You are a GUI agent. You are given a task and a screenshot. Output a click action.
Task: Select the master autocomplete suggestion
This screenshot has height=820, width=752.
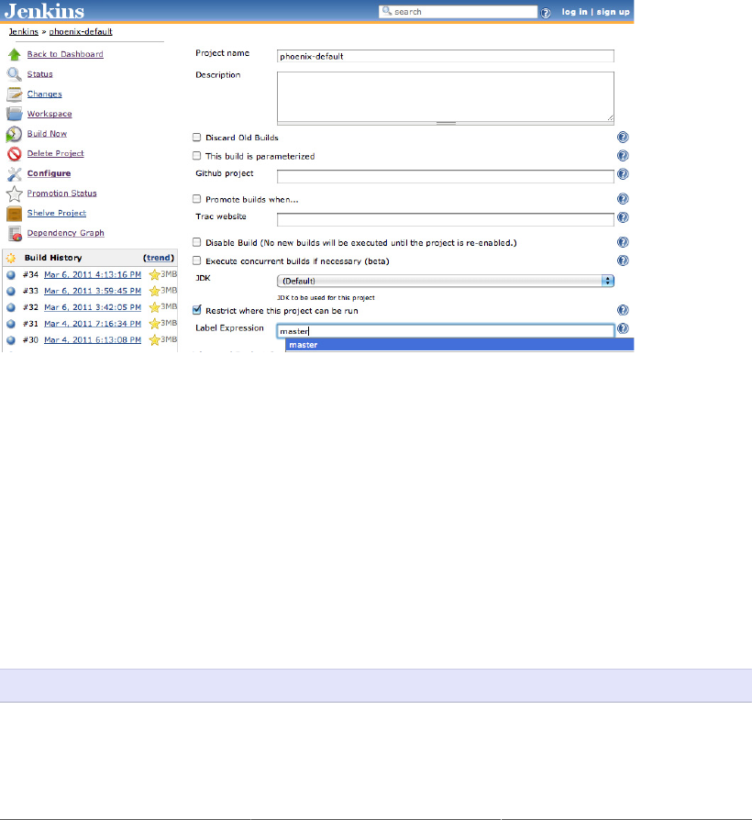click(459, 345)
